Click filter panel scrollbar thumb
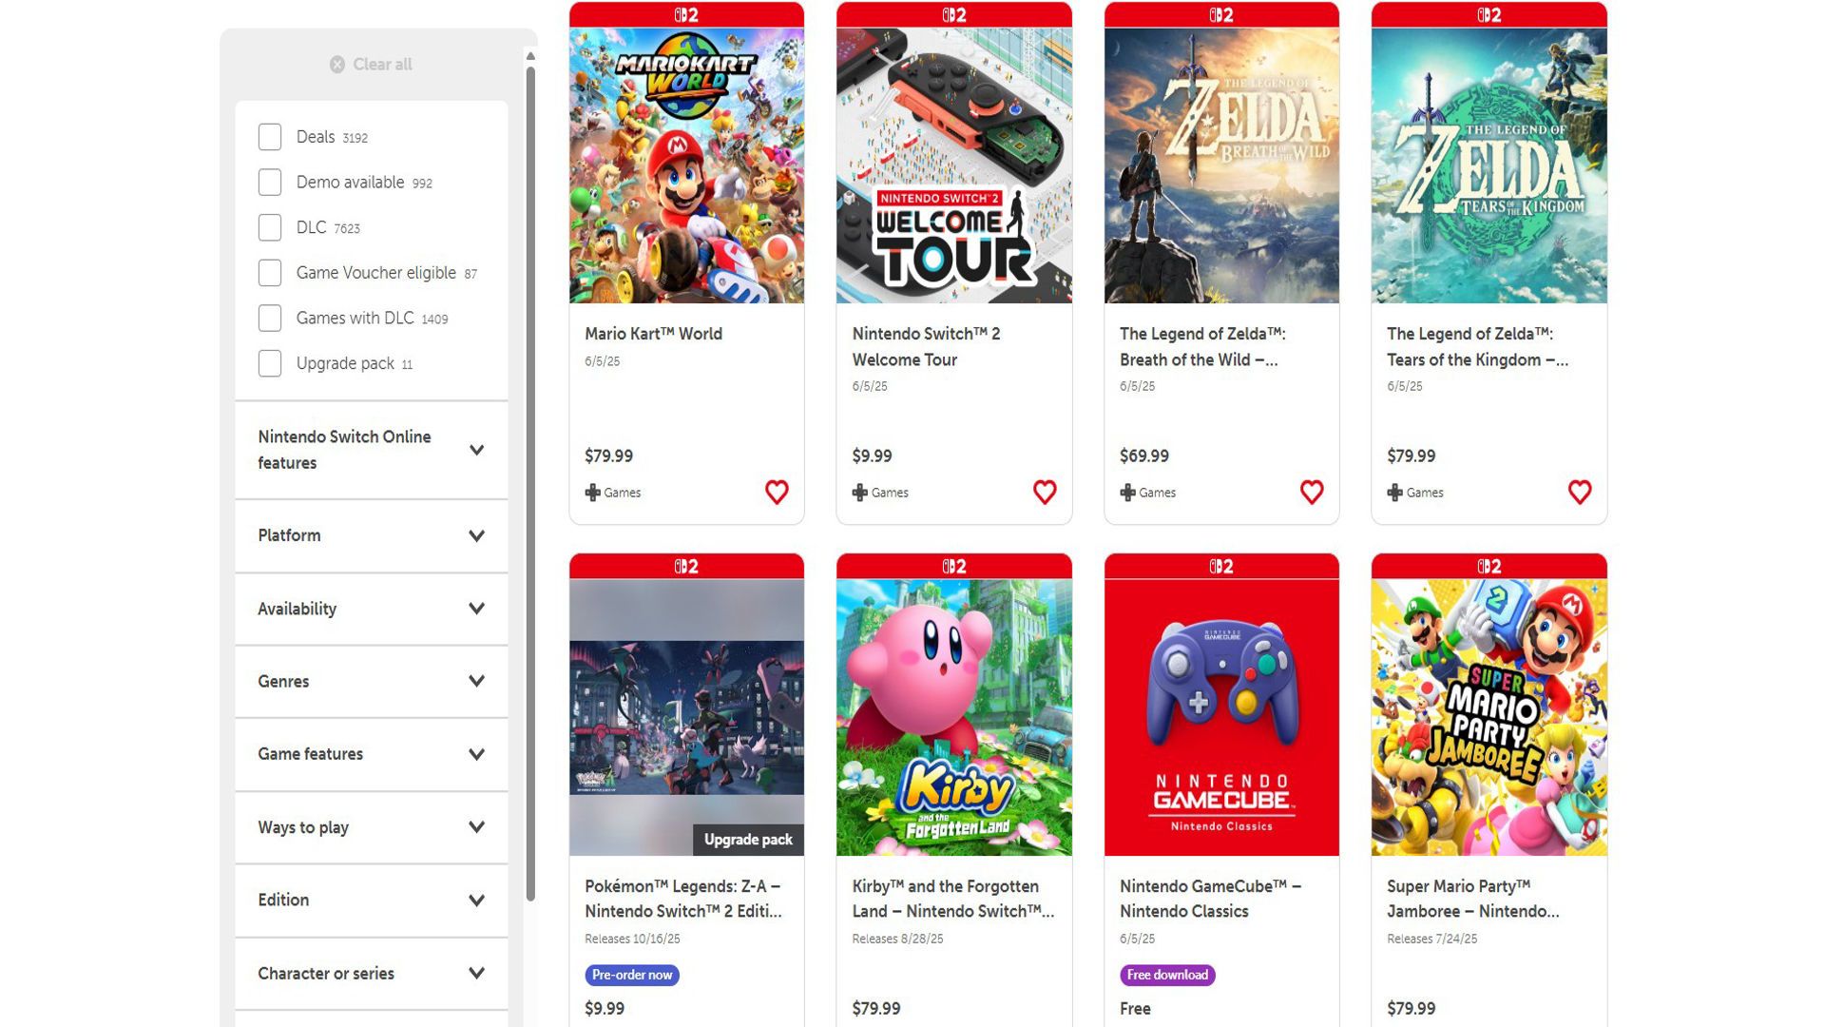 click(x=530, y=483)
